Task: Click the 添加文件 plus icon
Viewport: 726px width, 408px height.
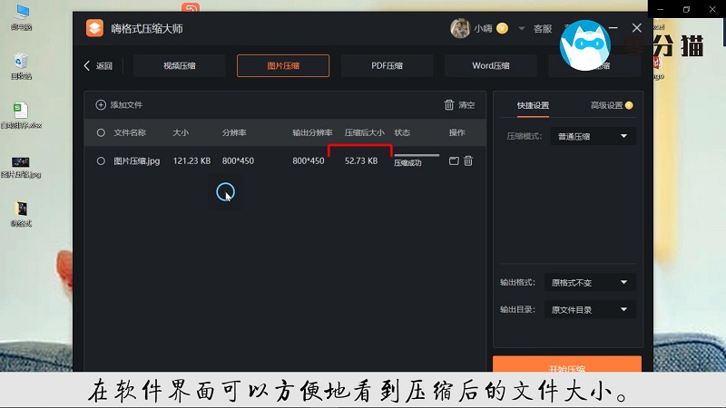Action: pos(101,105)
